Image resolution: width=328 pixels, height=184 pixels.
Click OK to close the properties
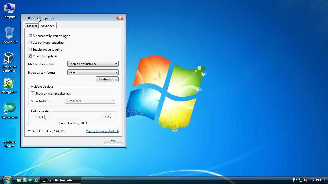(x=113, y=141)
